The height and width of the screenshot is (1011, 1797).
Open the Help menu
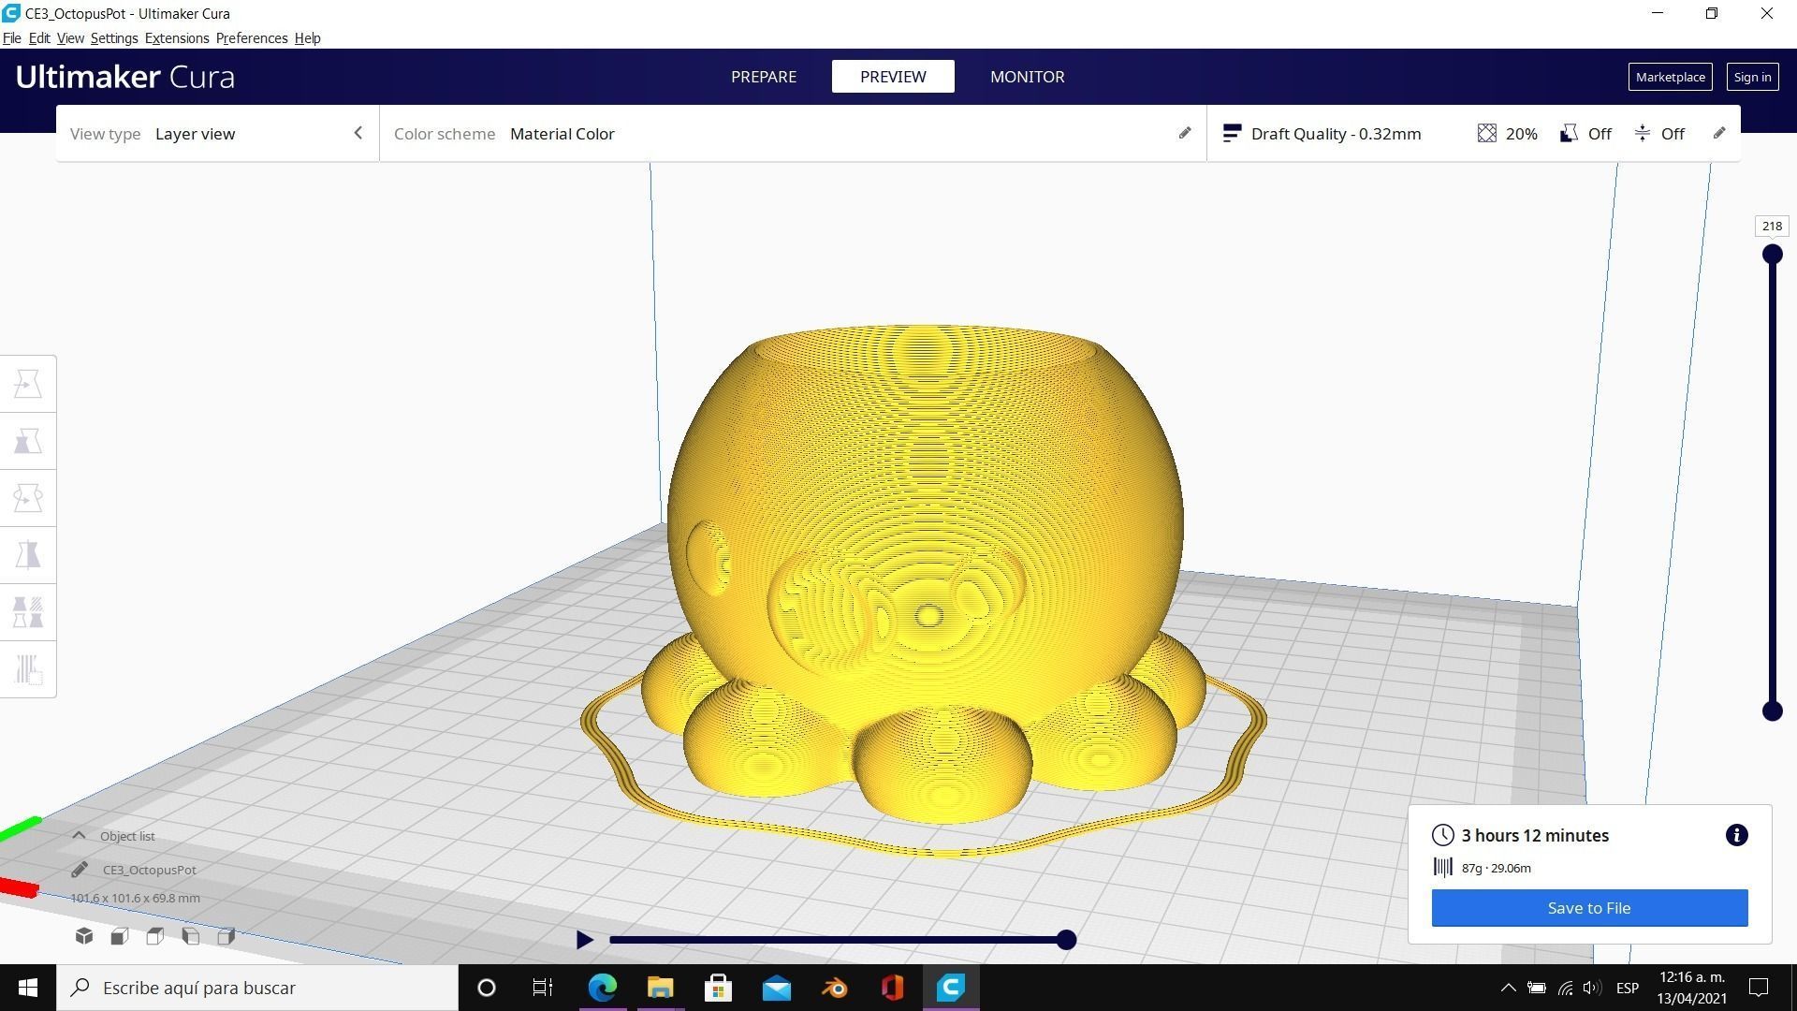(307, 38)
